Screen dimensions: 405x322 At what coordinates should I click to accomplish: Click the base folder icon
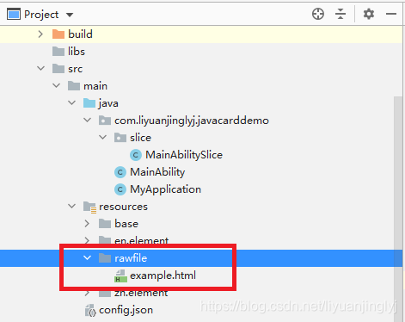click(x=105, y=224)
